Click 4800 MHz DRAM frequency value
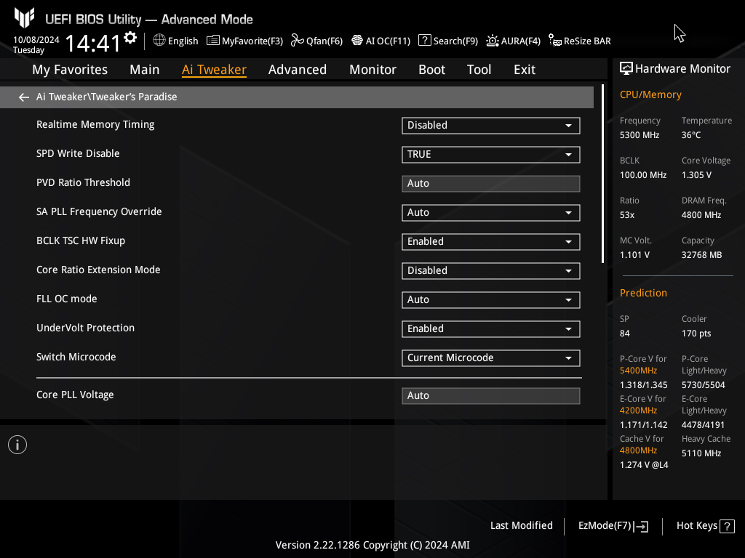Viewport: 745px width, 558px height. [701, 215]
